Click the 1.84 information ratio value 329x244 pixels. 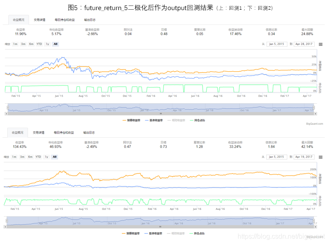[271, 147]
